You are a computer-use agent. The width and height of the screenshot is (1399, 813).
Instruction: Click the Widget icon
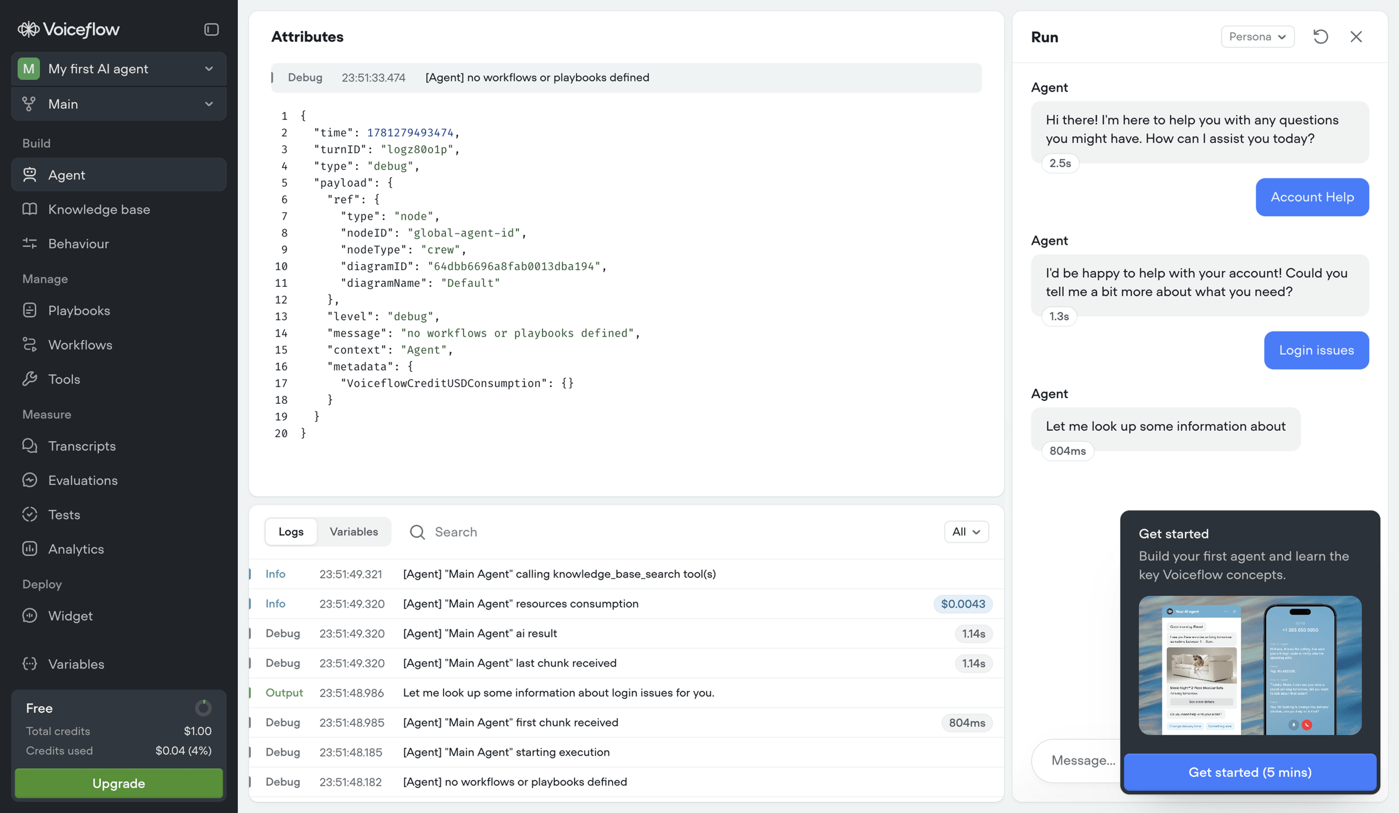click(x=30, y=615)
